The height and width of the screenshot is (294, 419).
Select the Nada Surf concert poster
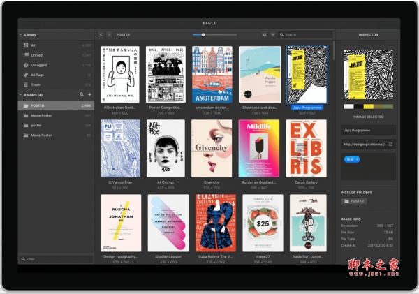[308, 223]
